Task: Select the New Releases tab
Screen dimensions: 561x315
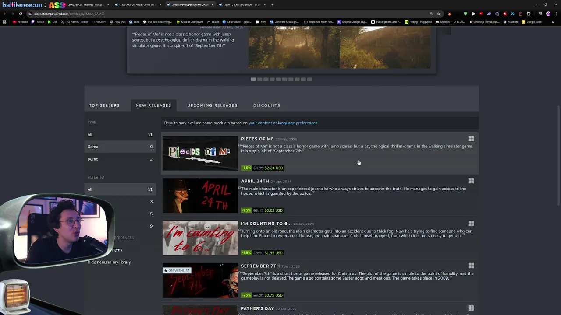Action: coord(153,105)
